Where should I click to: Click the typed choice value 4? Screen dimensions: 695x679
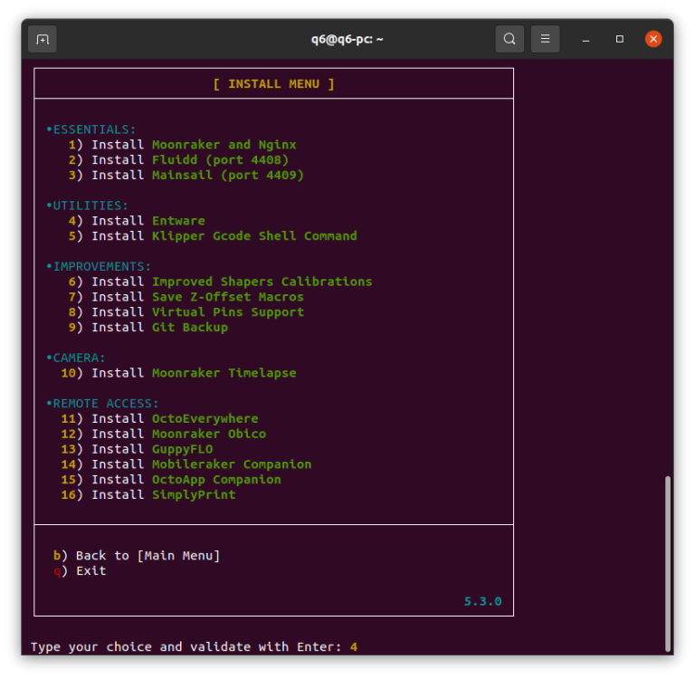[x=354, y=647]
